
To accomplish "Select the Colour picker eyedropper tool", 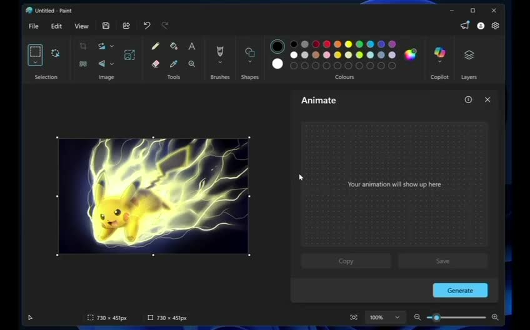I will 174,64.
